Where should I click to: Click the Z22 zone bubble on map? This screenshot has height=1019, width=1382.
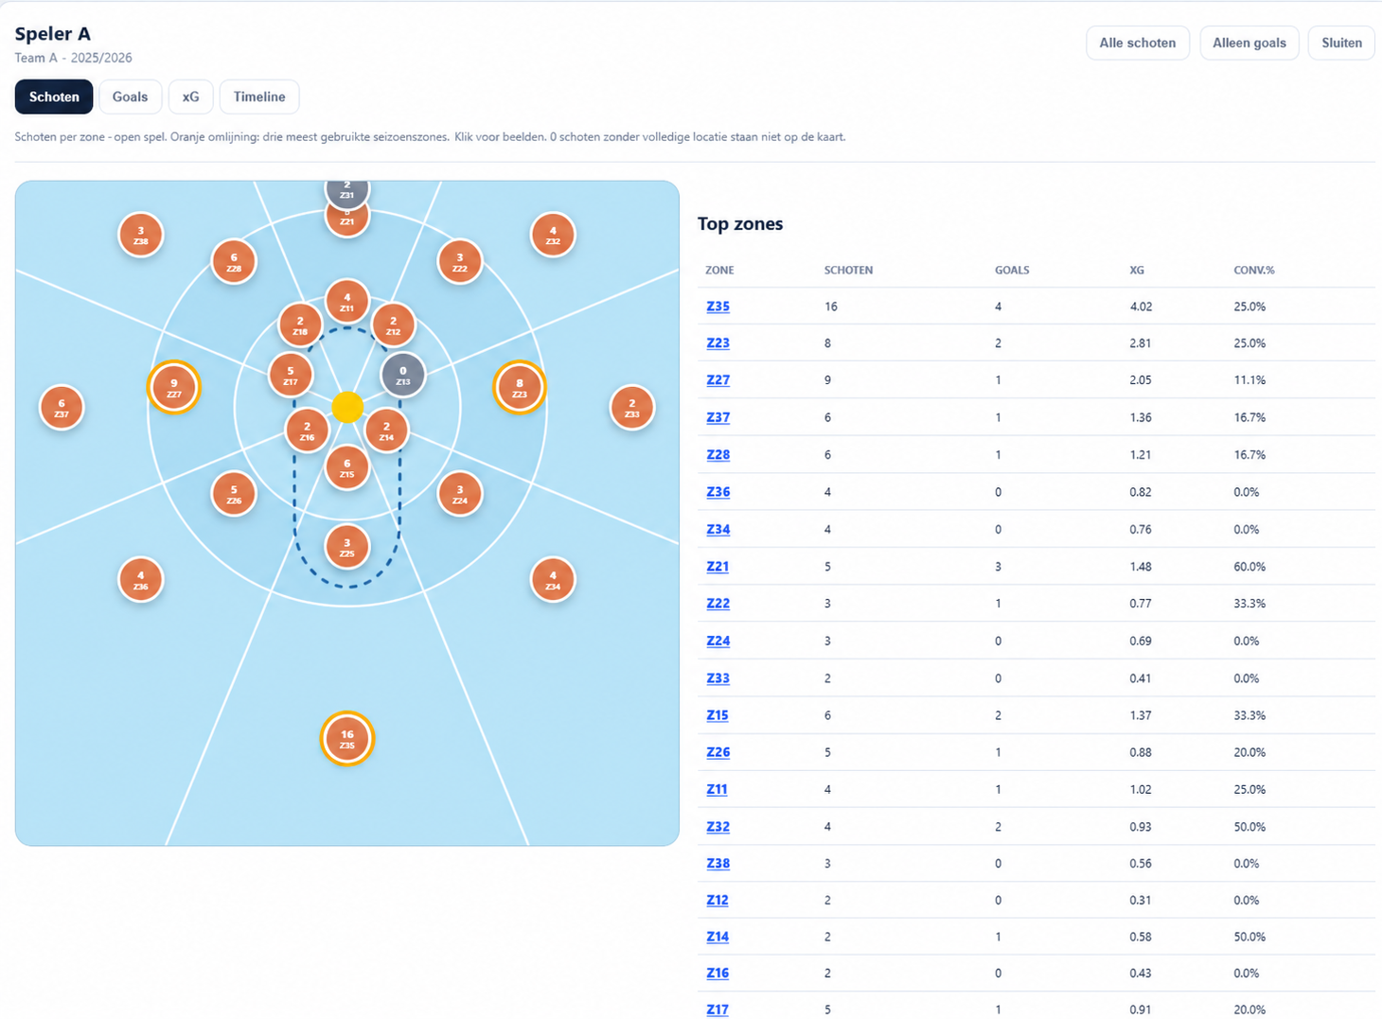(x=460, y=262)
